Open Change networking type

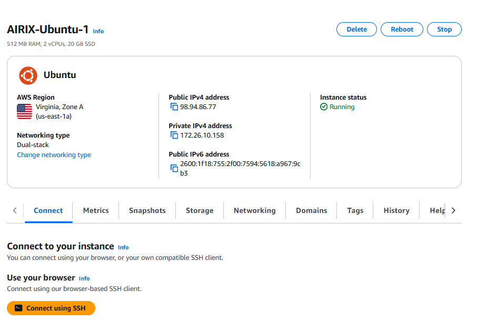tap(54, 155)
